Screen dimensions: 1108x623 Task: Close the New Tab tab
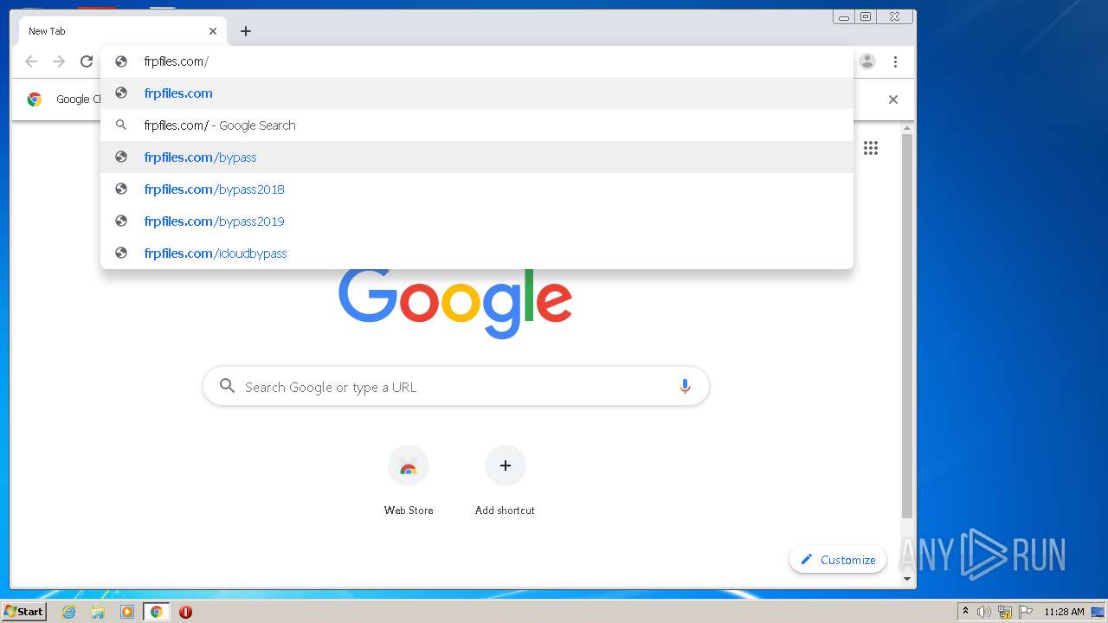click(213, 31)
